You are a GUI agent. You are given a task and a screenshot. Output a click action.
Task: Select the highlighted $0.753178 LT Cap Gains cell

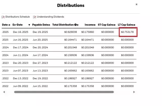[127, 32]
